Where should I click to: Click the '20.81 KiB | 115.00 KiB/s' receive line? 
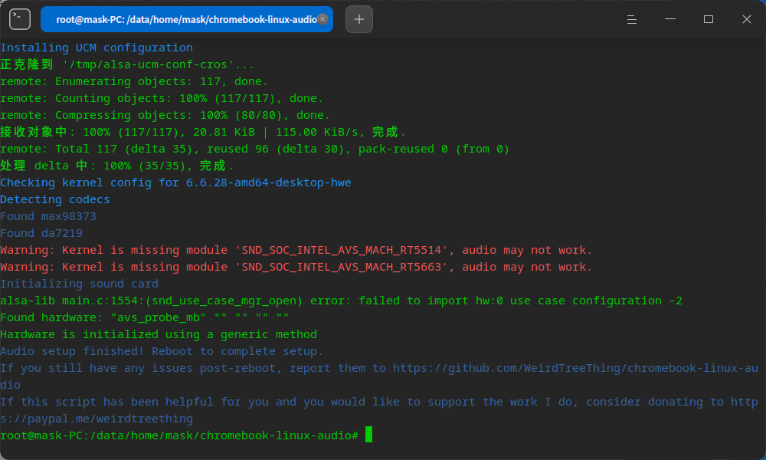(x=203, y=132)
